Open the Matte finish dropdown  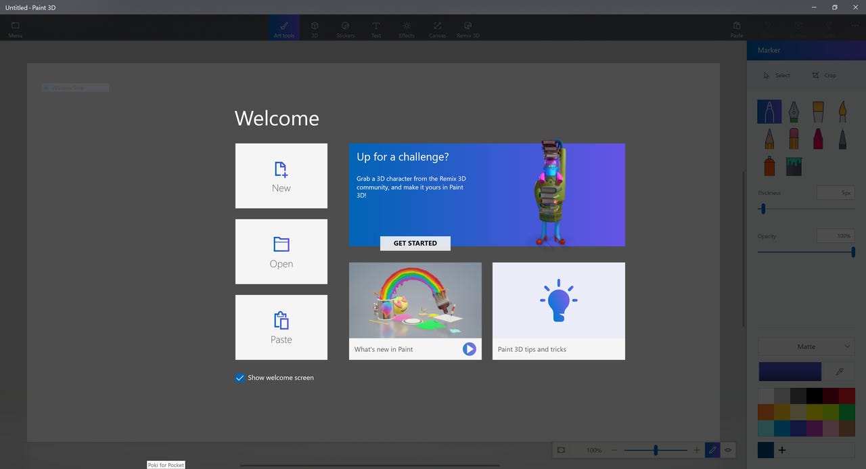click(806, 346)
